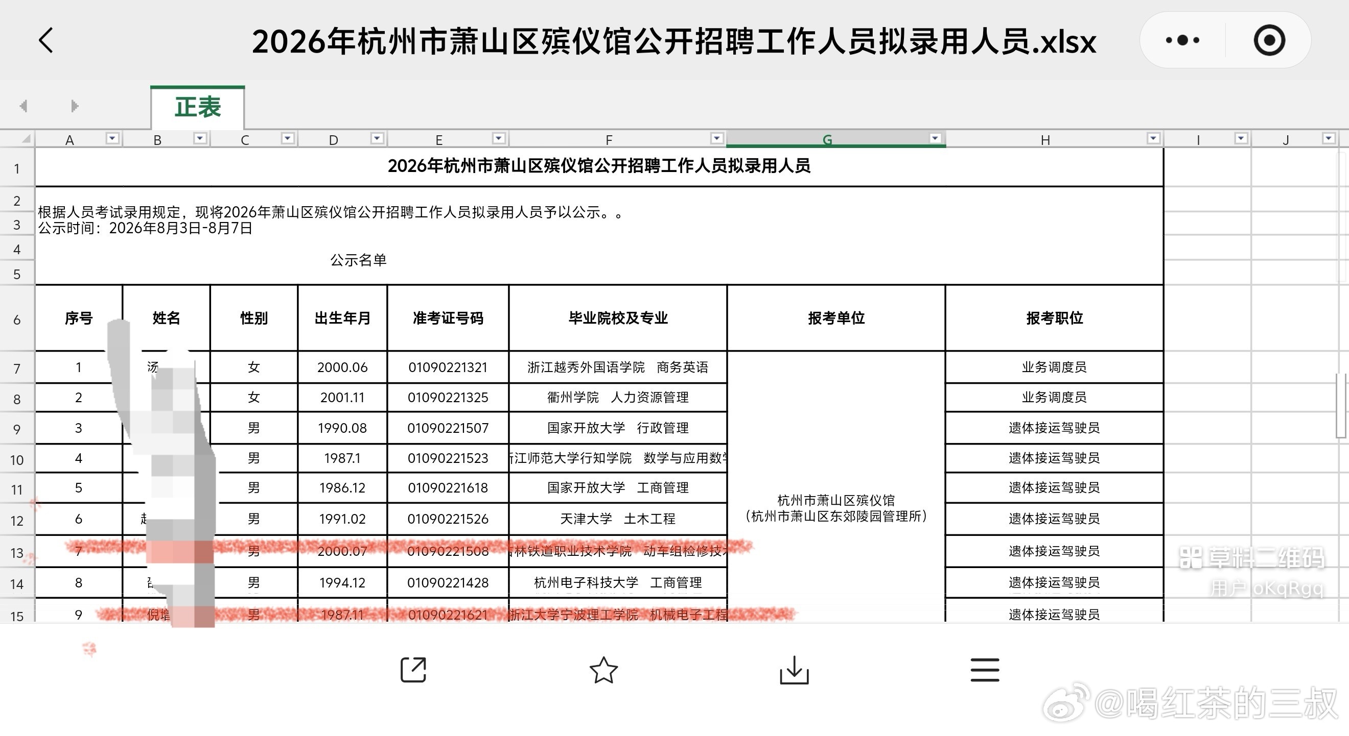Screen dimensions: 1349x736
Task: Switch to the 正表 sheet tab
Action: click(x=197, y=107)
